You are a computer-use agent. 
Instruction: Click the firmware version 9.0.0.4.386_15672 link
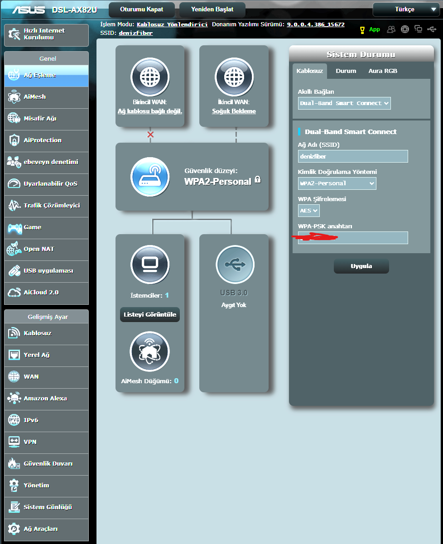point(316,24)
